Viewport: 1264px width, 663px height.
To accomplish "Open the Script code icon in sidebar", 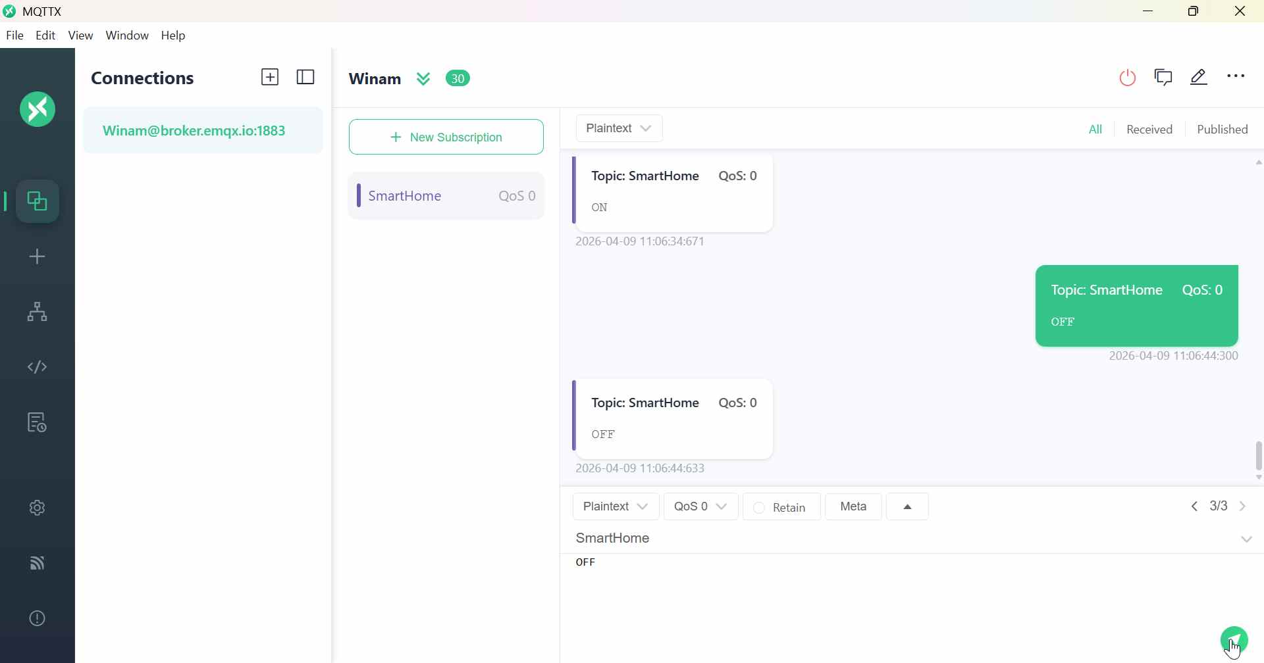I will click(38, 367).
